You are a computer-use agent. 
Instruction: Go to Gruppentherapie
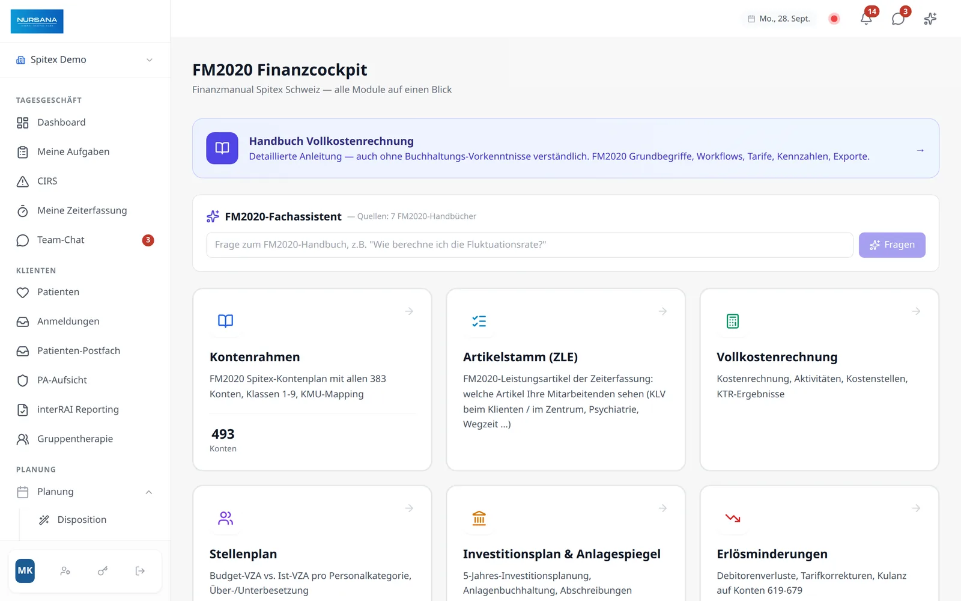click(x=85, y=439)
